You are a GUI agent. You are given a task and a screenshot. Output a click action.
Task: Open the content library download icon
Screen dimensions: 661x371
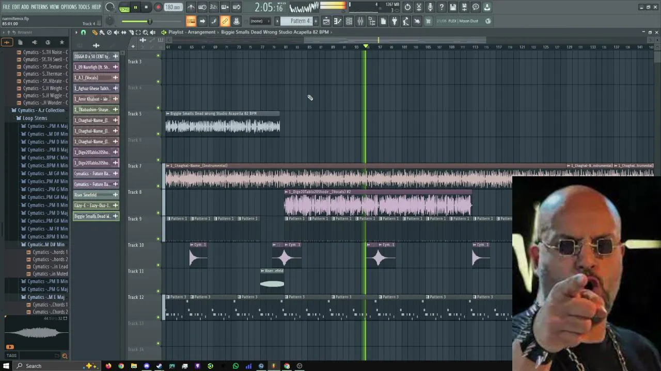tap(487, 7)
